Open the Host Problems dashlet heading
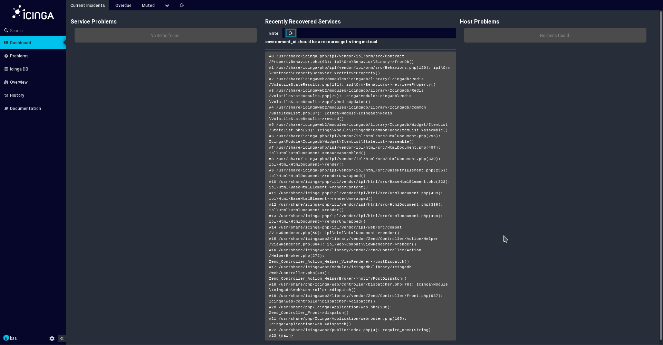This screenshot has height=345, width=663. 480,21
